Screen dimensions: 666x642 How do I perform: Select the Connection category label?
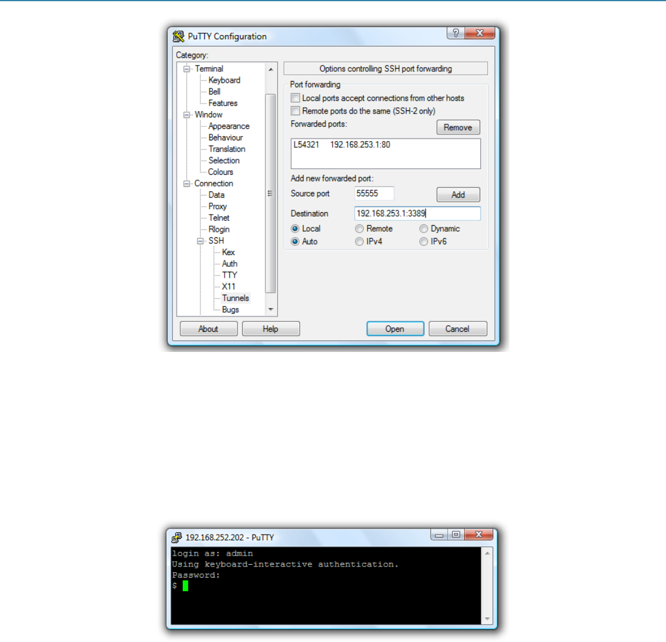(x=213, y=183)
